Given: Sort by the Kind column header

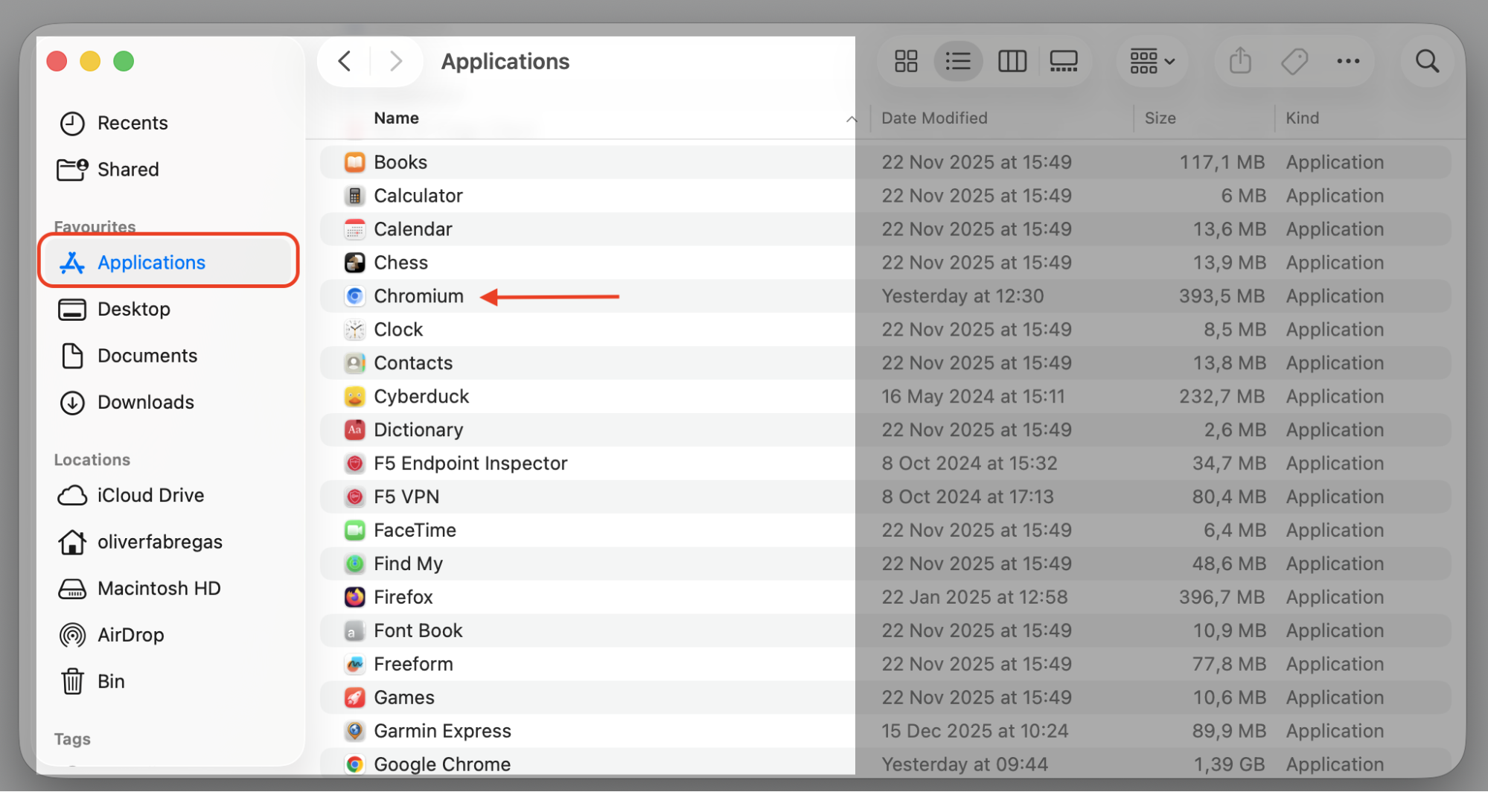Looking at the screenshot, I should coord(1302,118).
